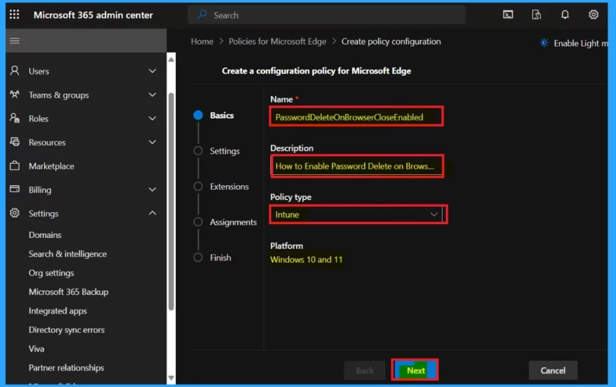Click the Back button
Viewport: 616px width, 387px height.
(365, 370)
